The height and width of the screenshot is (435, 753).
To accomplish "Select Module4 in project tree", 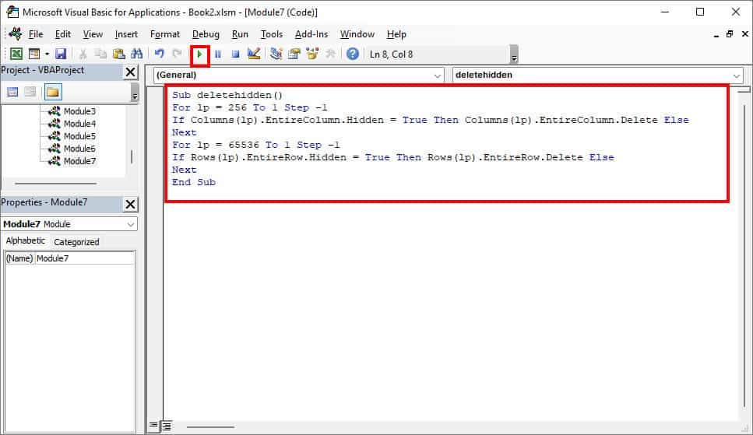I will click(79, 124).
